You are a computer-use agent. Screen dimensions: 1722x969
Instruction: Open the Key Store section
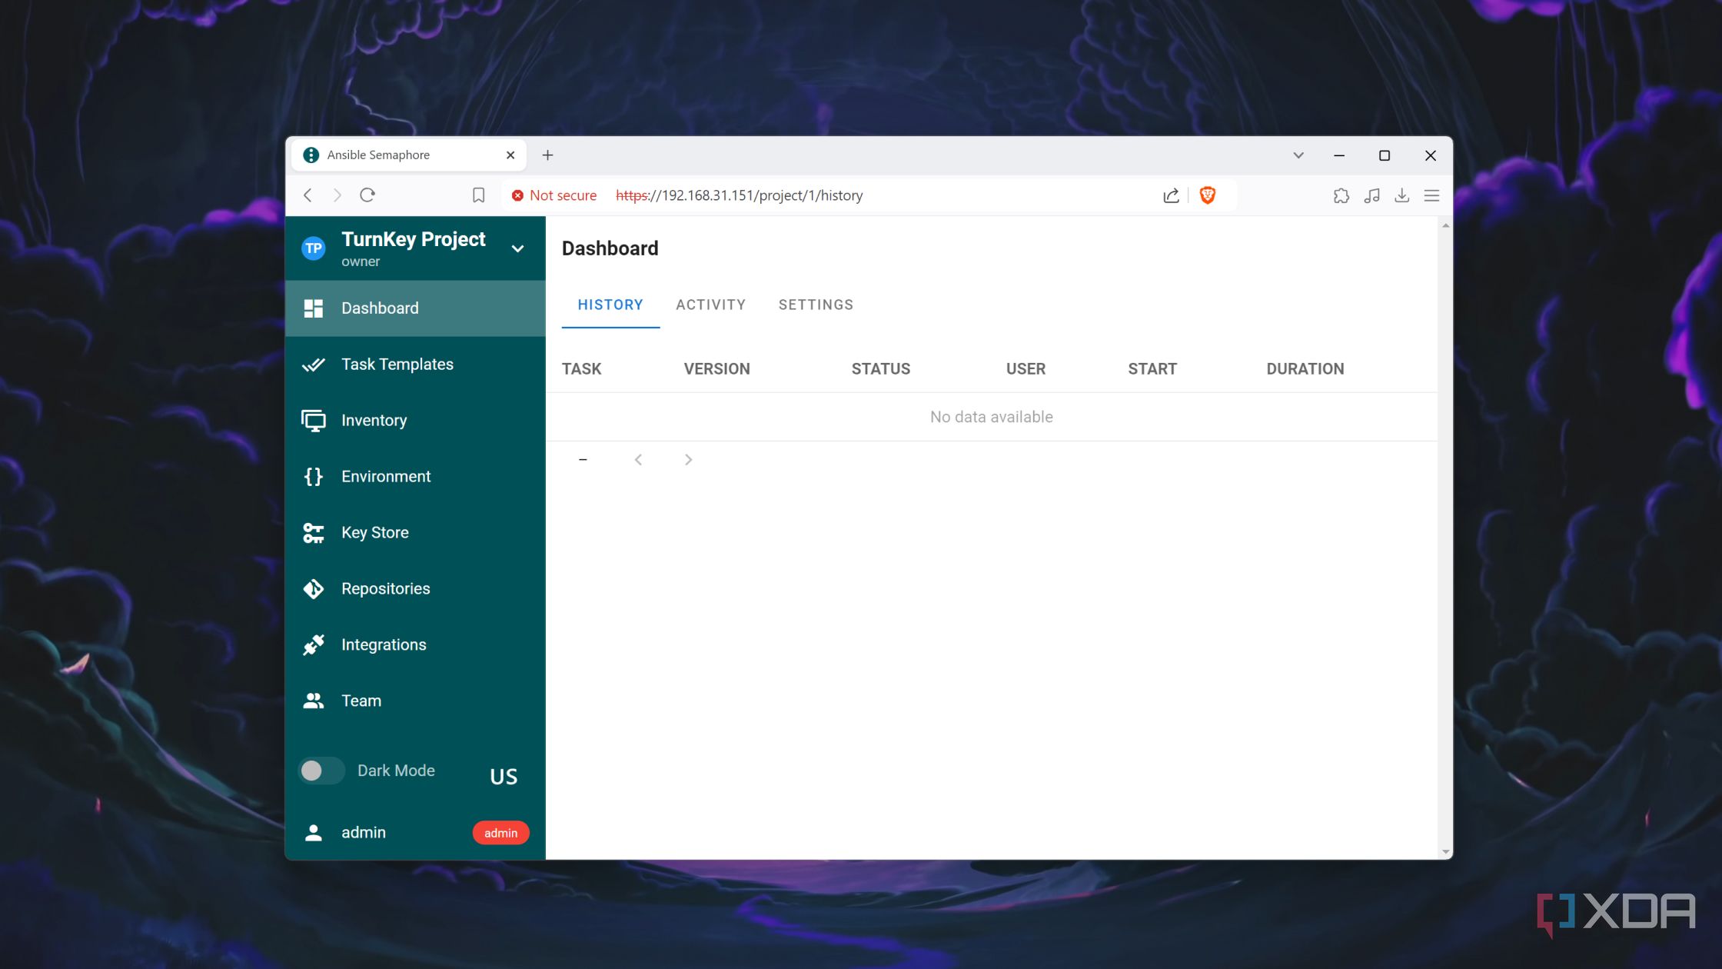coord(374,532)
